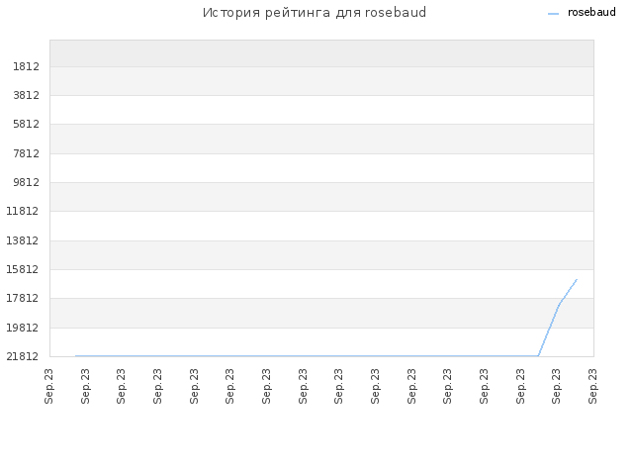Click the y-axis label 3812
633x475 pixels.
(27, 95)
